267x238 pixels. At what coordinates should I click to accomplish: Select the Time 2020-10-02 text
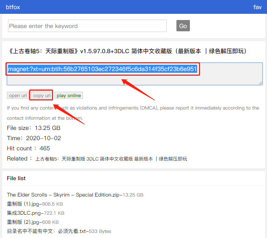point(34,138)
